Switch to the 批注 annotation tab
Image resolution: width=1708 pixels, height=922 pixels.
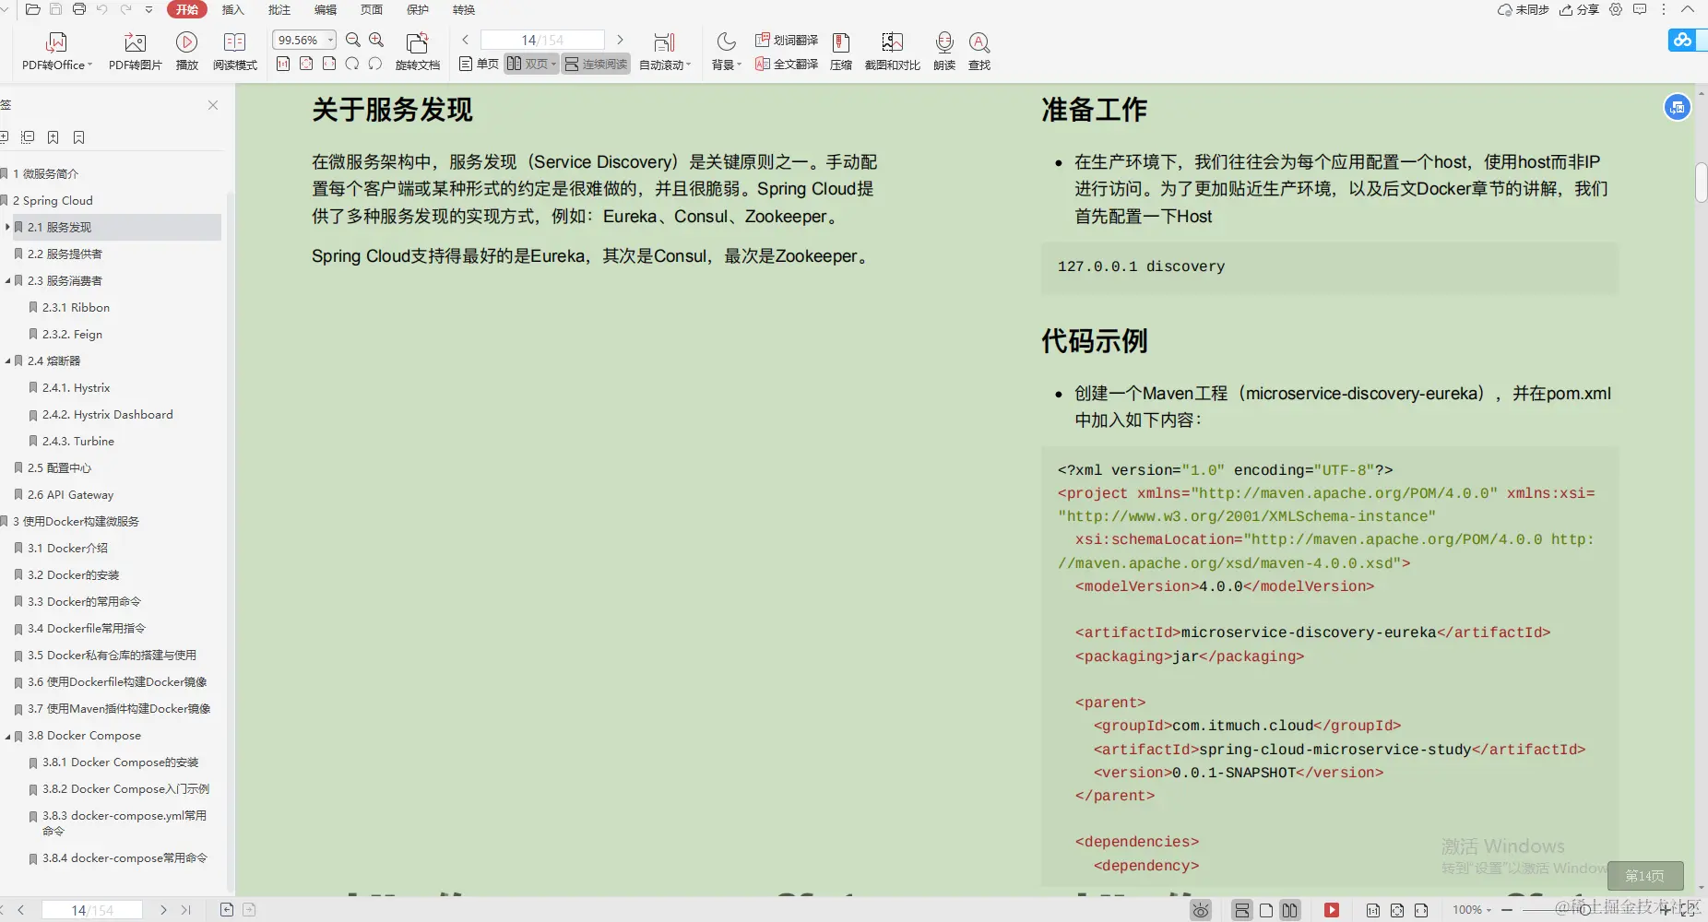pyautogui.click(x=279, y=10)
